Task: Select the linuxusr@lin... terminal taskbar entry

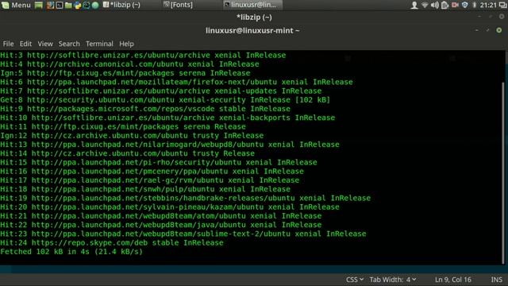Action: [x=252, y=5]
